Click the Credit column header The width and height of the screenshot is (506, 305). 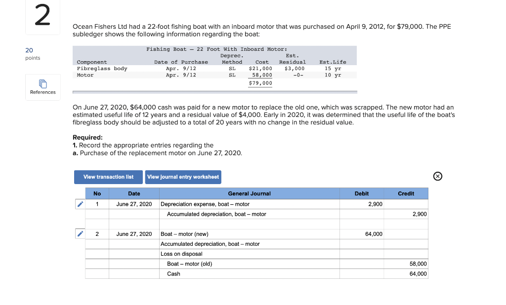[x=406, y=193]
